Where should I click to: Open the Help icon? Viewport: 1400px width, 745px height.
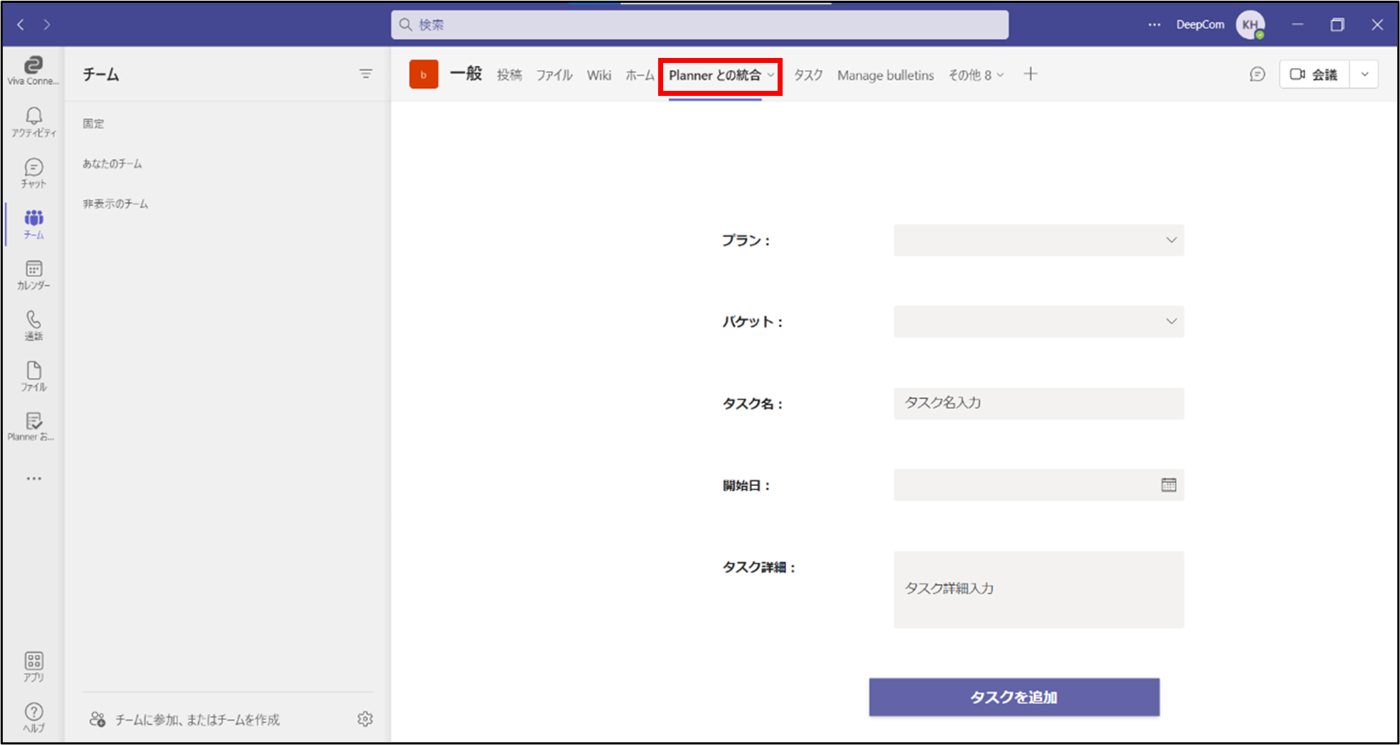pos(34,717)
